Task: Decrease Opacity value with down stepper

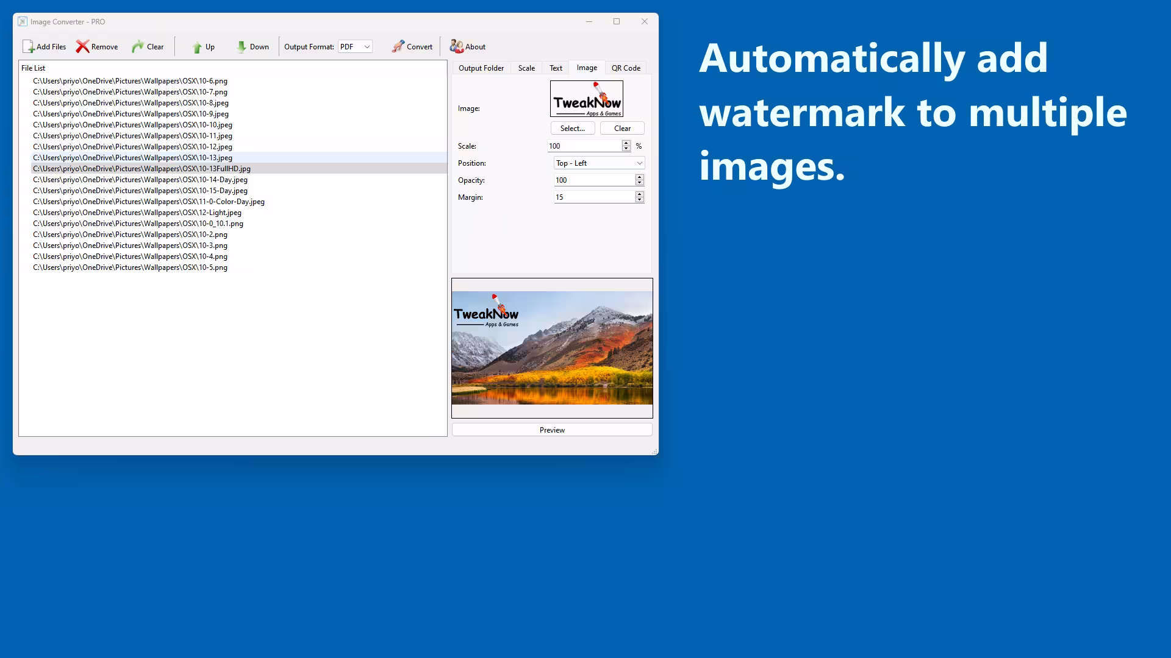Action: (x=639, y=183)
